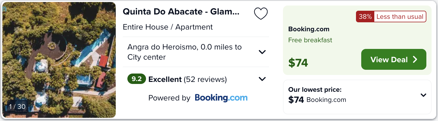Click the 1 / 30 photo counter
The image size is (438, 121).
[x=17, y=107]
